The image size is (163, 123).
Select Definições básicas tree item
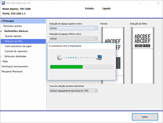pos(16,31)
